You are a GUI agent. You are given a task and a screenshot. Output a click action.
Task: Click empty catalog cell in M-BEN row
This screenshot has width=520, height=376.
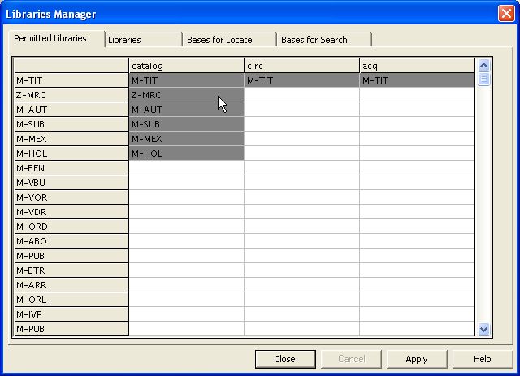[x=186, y=168]
